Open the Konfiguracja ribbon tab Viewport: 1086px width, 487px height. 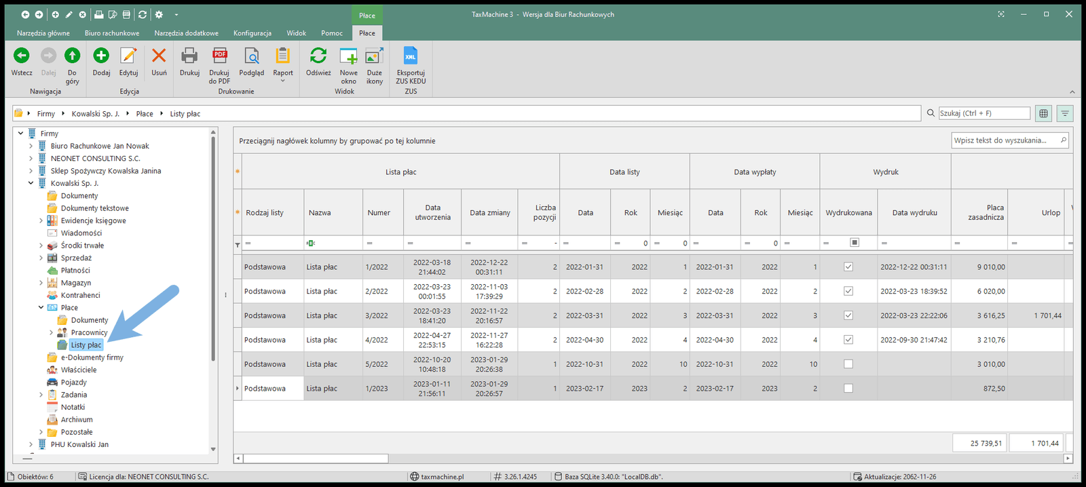252,33
